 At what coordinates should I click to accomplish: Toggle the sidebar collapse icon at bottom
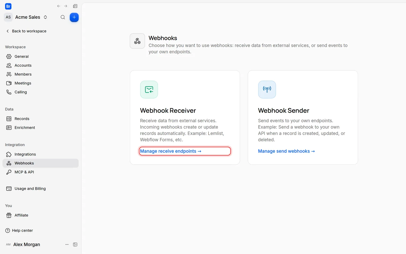[x=75, y=244]
